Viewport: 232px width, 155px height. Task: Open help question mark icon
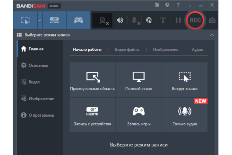pos(178,5)
